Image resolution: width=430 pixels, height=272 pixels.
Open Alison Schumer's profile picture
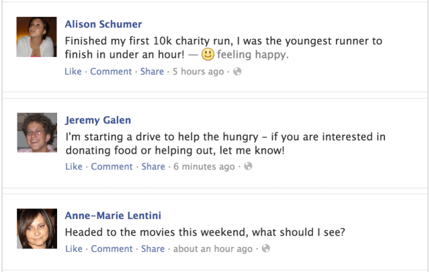tap(37, 36)
